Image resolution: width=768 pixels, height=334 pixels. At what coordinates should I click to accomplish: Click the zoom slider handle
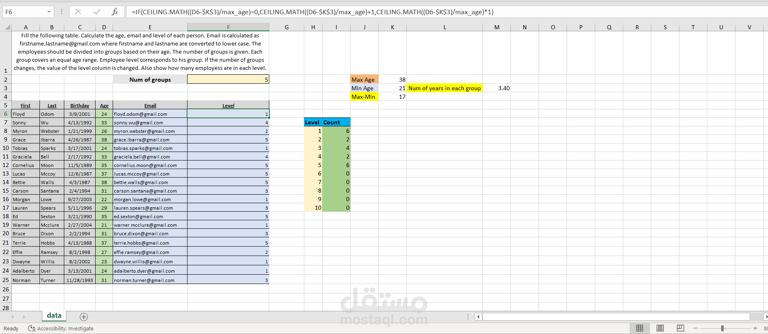(722, 328)
